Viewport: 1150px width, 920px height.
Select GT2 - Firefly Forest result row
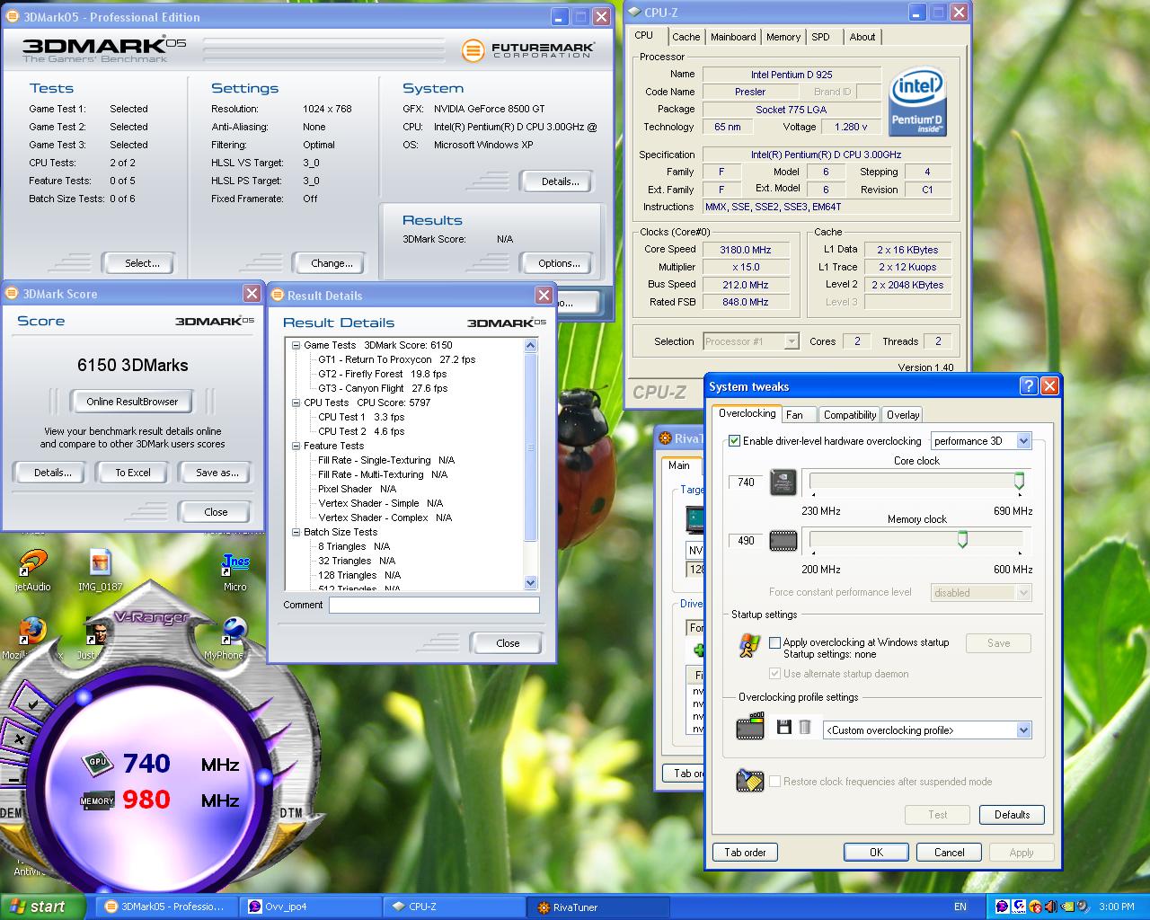[382, 374]
